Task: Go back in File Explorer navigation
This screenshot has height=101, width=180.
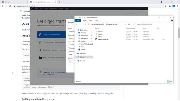Action: pos(77,24)
